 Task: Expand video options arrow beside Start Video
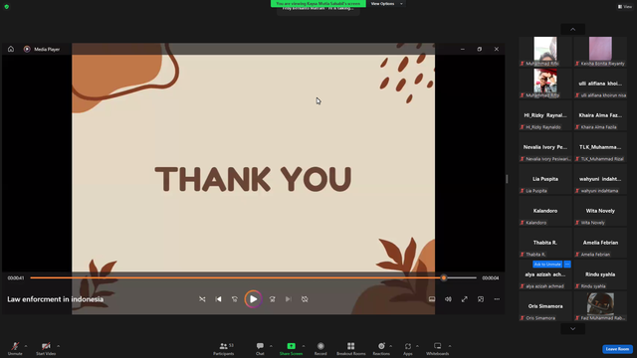[58, 346]
